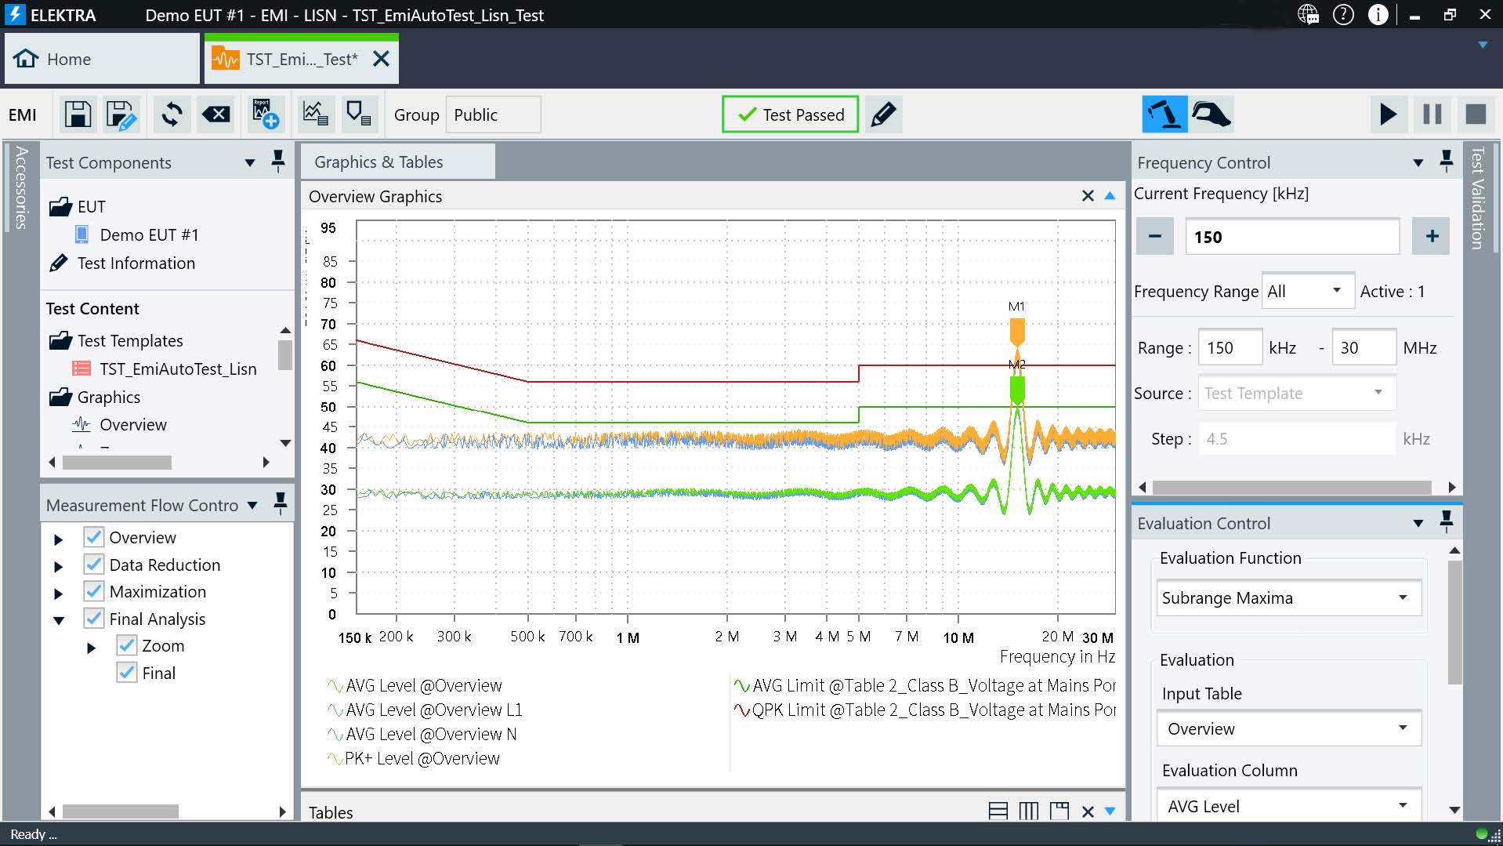
Task: Disable the Zoom checkbox under Final Analysis
Action: [126, 645]
